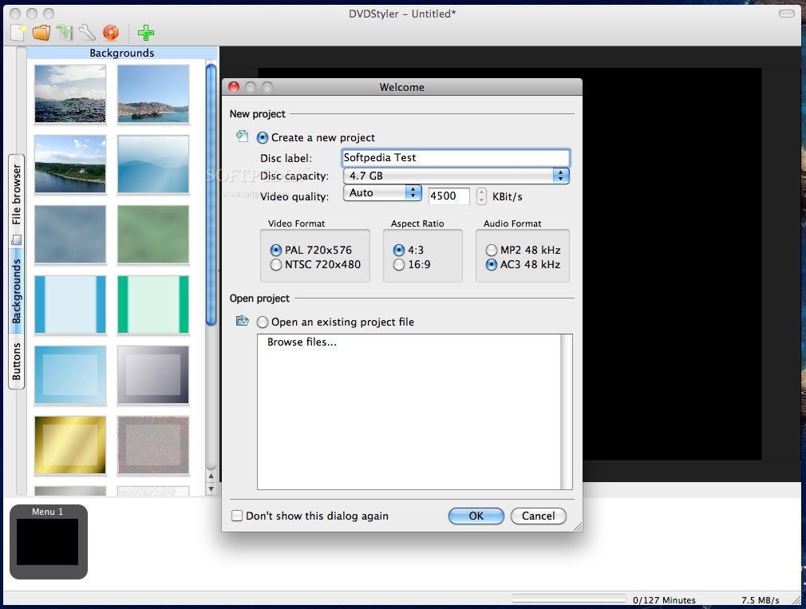Click the disc usage progress bar
This screenshot has width=806, height=609.
click(568, 599)
